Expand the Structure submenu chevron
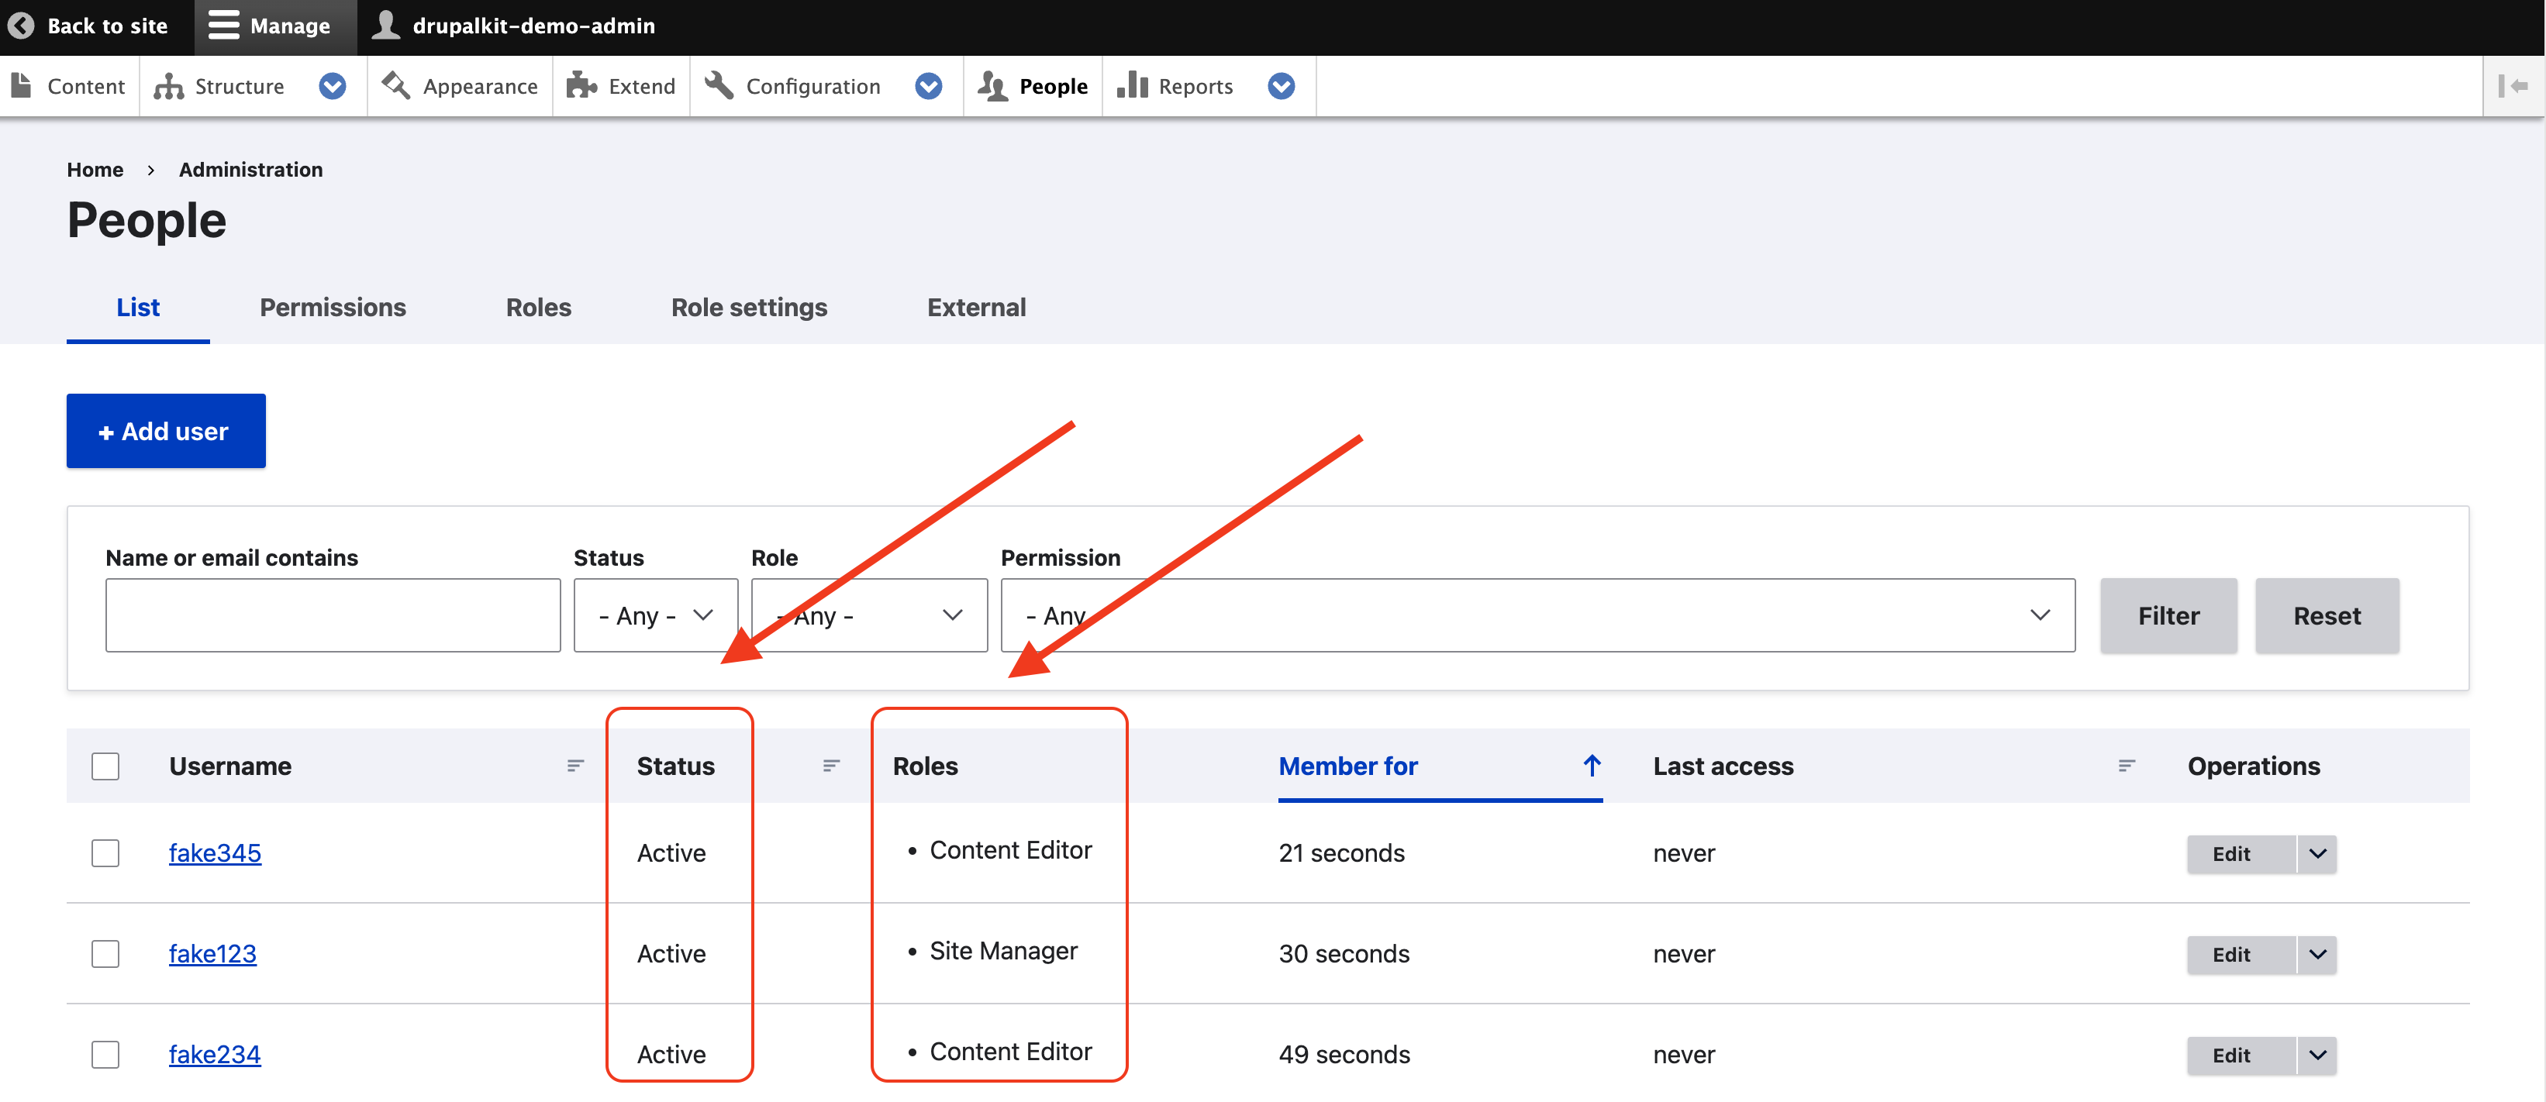This screenshot has width=2546, height=1102. pyautogui.click(x=332, y=86)
